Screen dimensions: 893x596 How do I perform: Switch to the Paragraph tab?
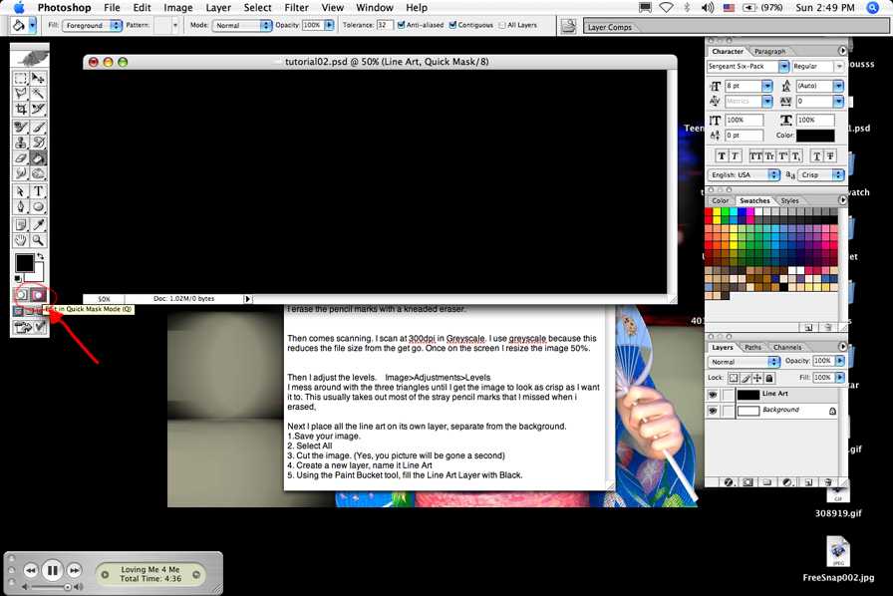(769, 51)
